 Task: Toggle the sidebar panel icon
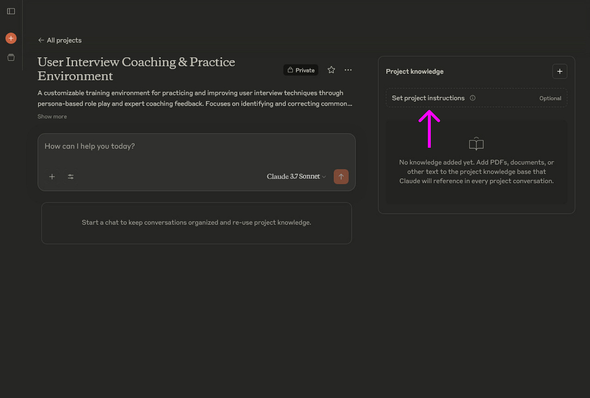tap(11, 11)
